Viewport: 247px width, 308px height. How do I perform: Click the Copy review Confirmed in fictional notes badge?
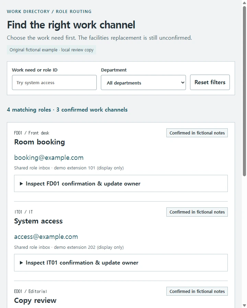point(197,291)
